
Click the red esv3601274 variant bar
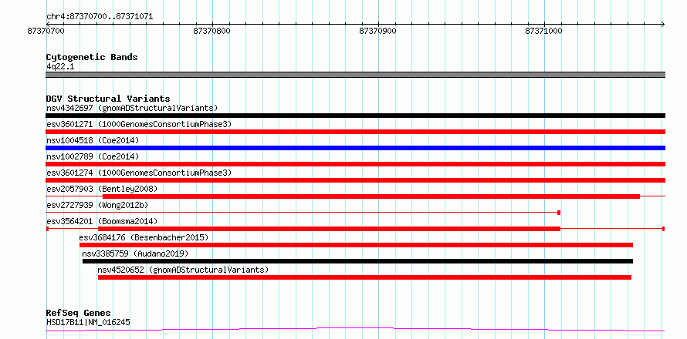pyautogui.click(x=355, y=180)
